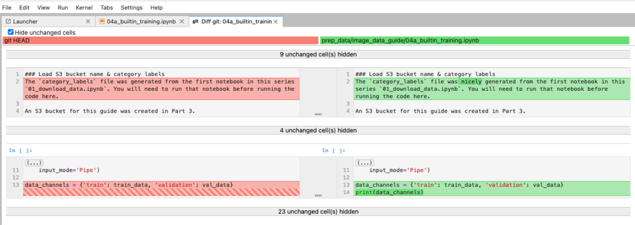The width and height of the screenshot is (635, 225).
Task: Click '### Load S3 bucket name' heading in left pane
Action: 94,74
